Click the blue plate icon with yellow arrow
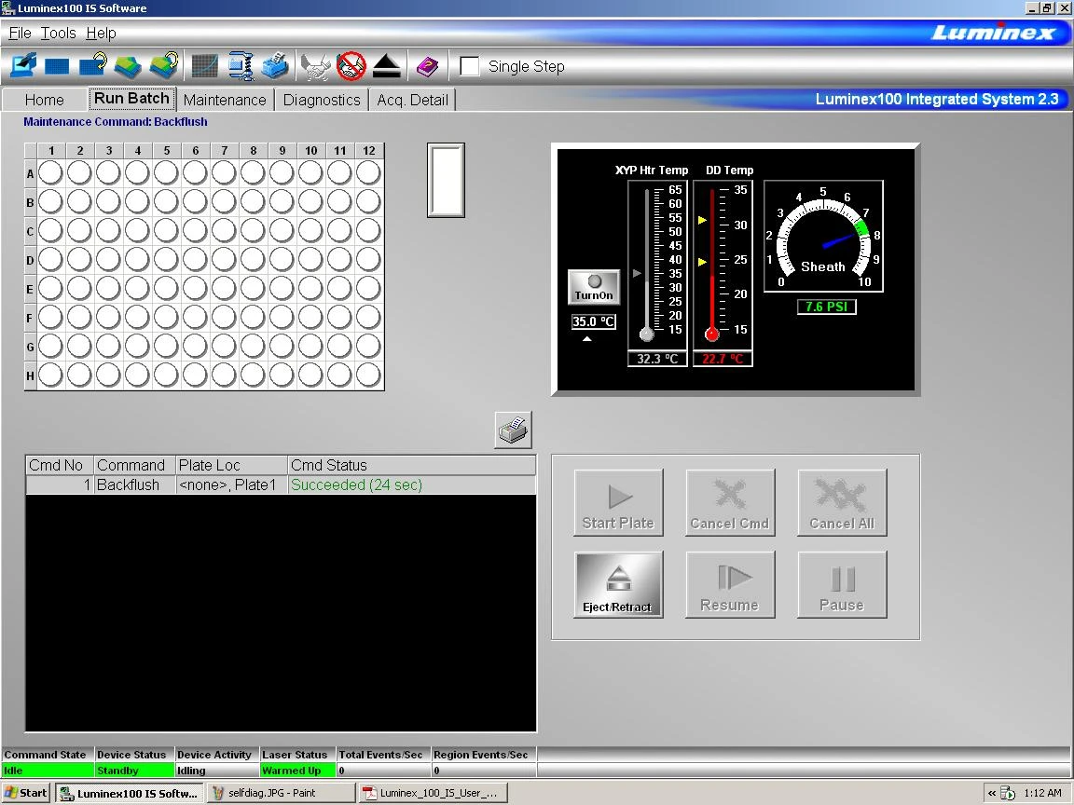The image size is (1074, 805). pos(93,65)
